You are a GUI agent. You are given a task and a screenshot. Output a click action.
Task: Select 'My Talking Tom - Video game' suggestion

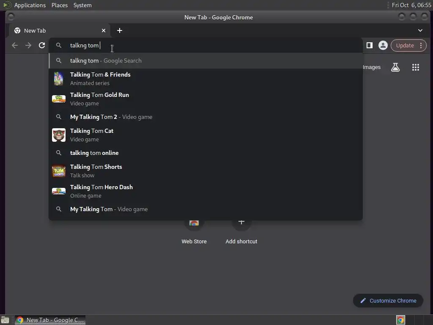206,209
